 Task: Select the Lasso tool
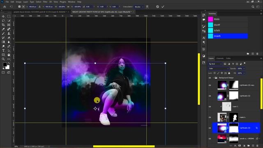pyautogui.click(x=3, y=21)
